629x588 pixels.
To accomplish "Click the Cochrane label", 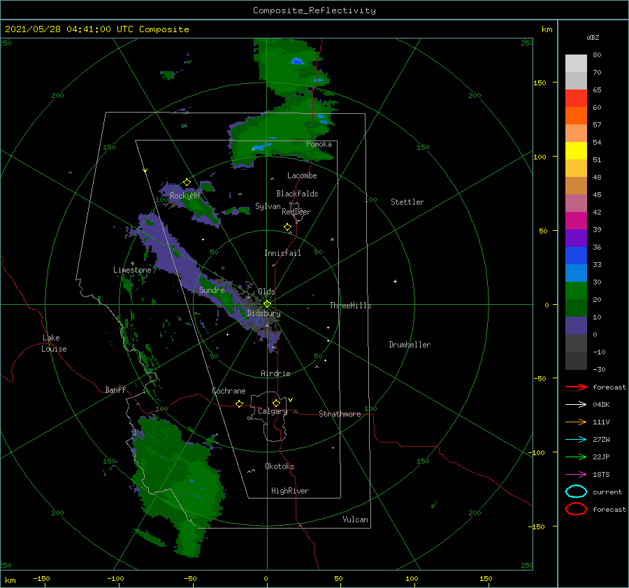I will (229, 391).
